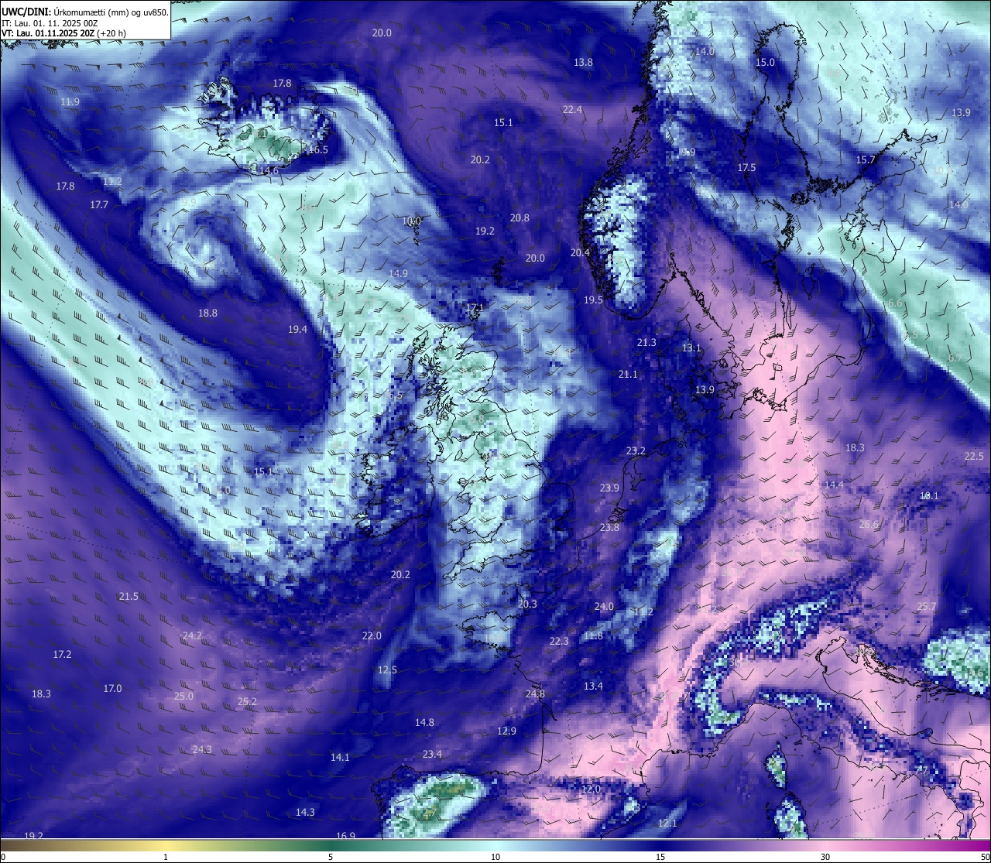Click the 21.1 value label
The width and height of the screenshot is (991, 863).
tap(628, 374)
